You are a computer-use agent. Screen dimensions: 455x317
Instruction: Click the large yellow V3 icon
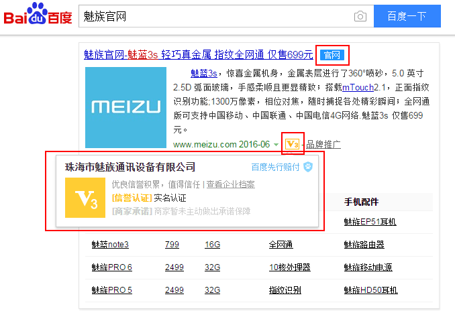coord(85,198)
